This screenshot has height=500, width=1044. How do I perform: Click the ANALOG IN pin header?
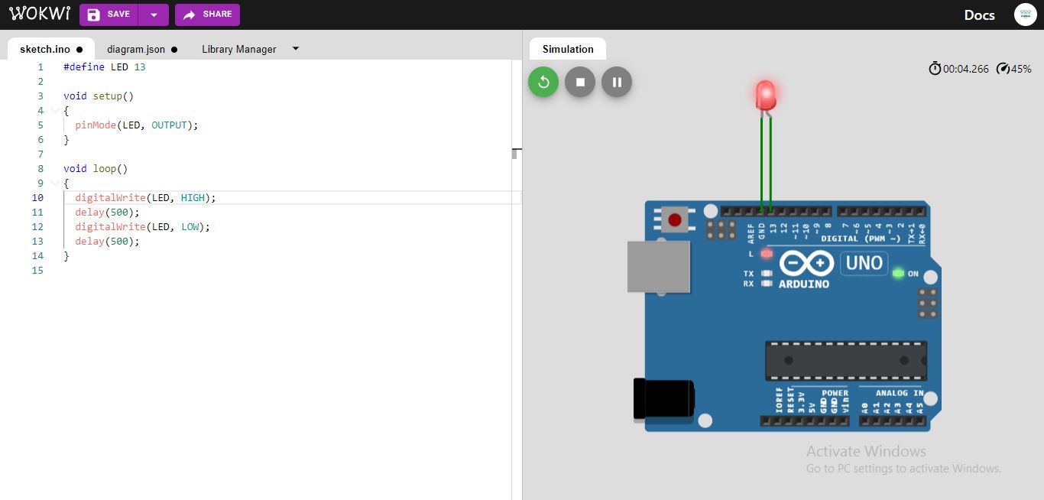click(x=893, y=420)
